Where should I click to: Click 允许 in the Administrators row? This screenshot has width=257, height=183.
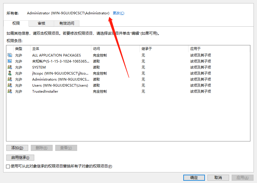click(19, 79)
